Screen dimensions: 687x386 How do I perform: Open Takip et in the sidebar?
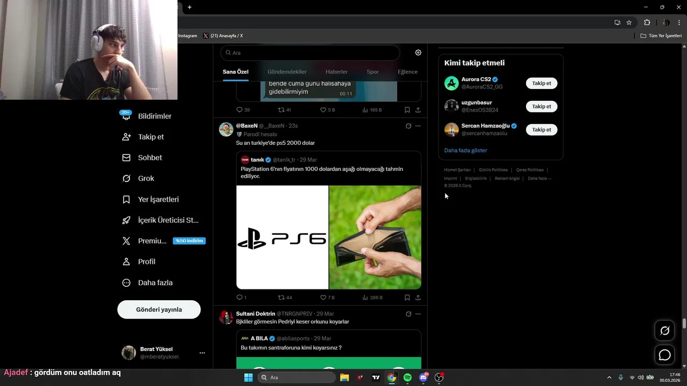click(x=143, y=137)
